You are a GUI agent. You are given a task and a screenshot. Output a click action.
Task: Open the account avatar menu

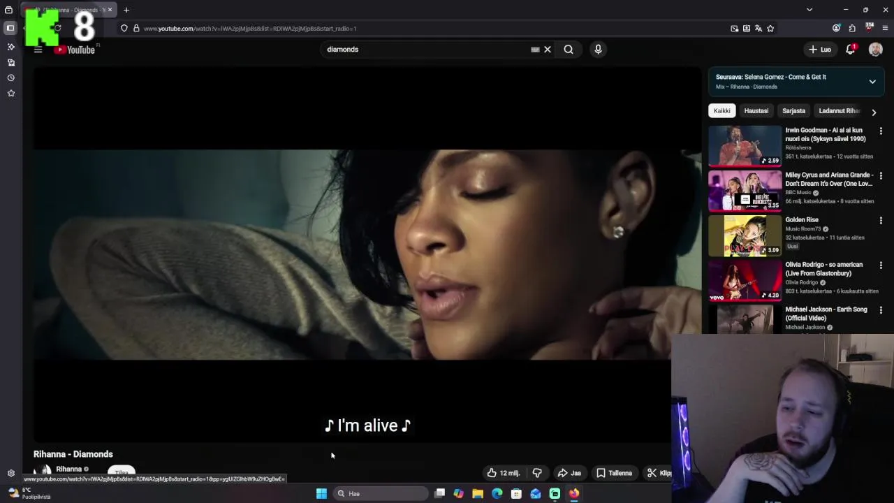(x=875, y=50)
